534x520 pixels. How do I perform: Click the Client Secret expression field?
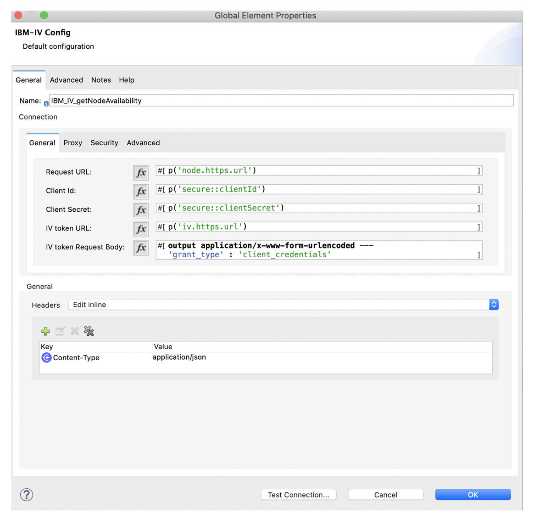click(319, 208)
